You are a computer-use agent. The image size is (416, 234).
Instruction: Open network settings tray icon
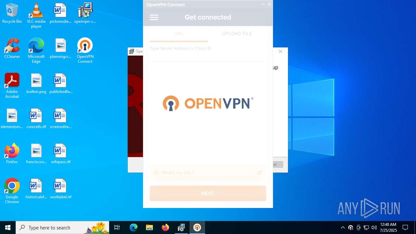(366, 227)
